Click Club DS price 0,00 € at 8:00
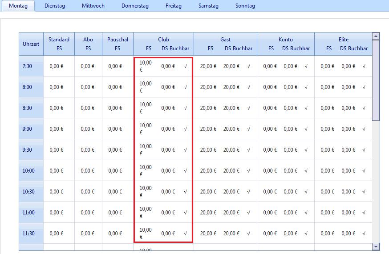Image resolution: width=389 pixels, height=254 pixels. pos(168,87)
